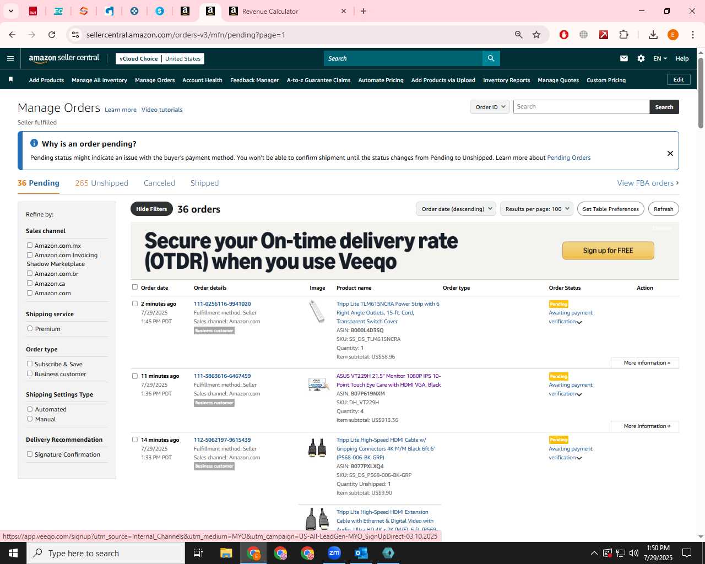Open Results per page dropdown
This screenshot has width=705, height=564.
point(536,209)
